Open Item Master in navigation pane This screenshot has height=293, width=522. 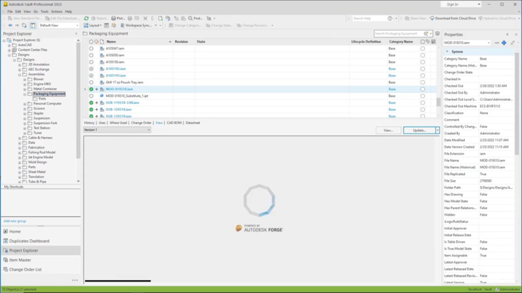click(20, 260)
